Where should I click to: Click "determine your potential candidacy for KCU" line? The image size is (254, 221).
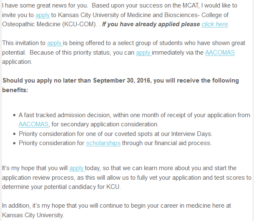61,187
